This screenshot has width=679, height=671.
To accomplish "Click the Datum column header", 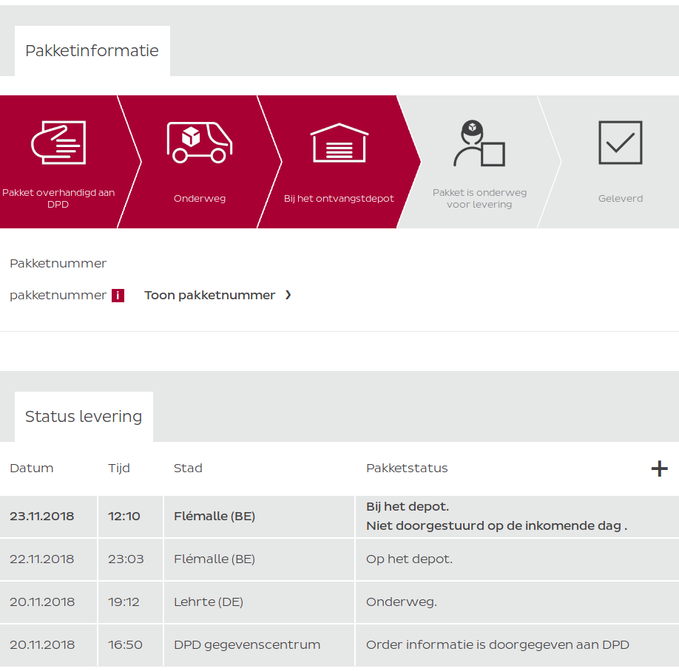I will [32, 468].
